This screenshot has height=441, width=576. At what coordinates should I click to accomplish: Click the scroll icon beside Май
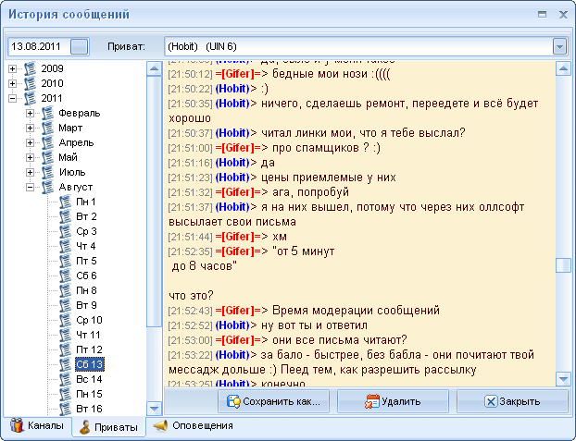[x=48, y=157]
